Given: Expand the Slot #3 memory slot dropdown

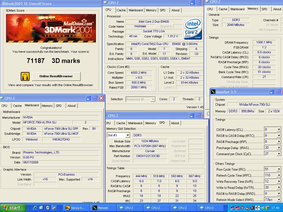Looking at the screenshot, I should click(128, 135).
